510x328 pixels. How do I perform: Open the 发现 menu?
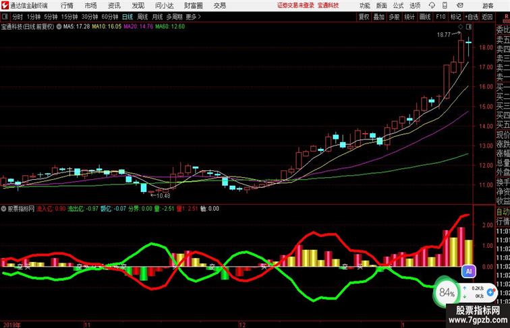coord(138,5)
